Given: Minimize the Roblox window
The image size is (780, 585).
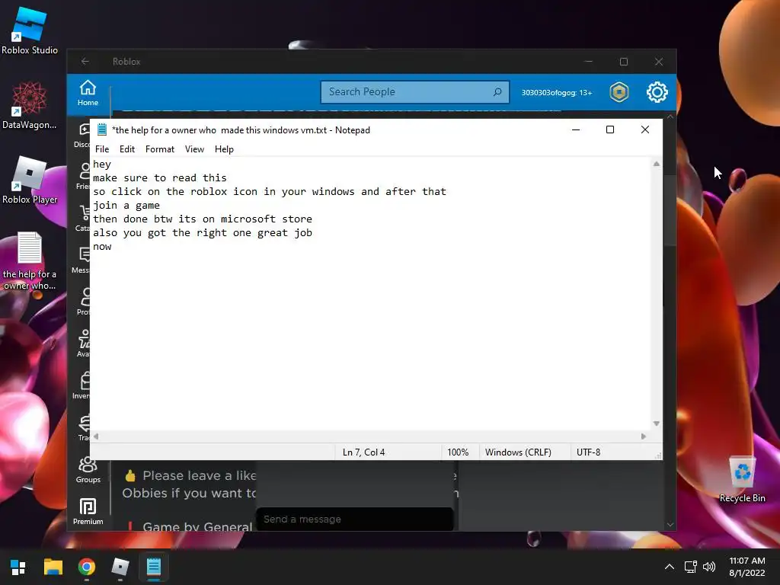Looking at the screenshot, I should [x=589, y=62].
